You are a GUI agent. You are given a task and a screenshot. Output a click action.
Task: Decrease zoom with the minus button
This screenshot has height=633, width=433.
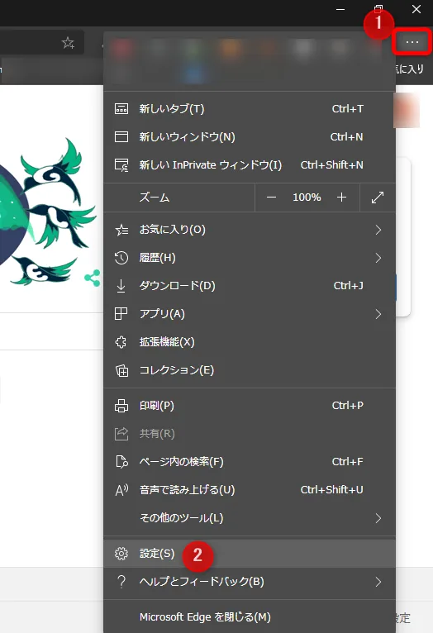point(271,198)
